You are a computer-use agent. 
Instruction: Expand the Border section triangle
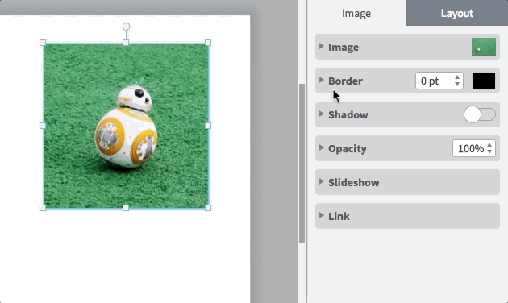point(321,80)
